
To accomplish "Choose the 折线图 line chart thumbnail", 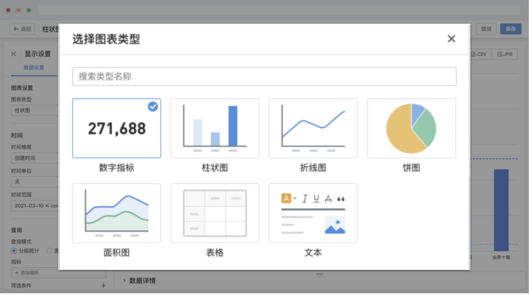I will pos(313,128).
